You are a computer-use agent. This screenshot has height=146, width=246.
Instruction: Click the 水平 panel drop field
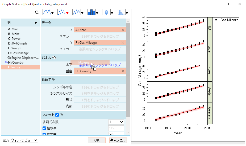tap(100, 65)
